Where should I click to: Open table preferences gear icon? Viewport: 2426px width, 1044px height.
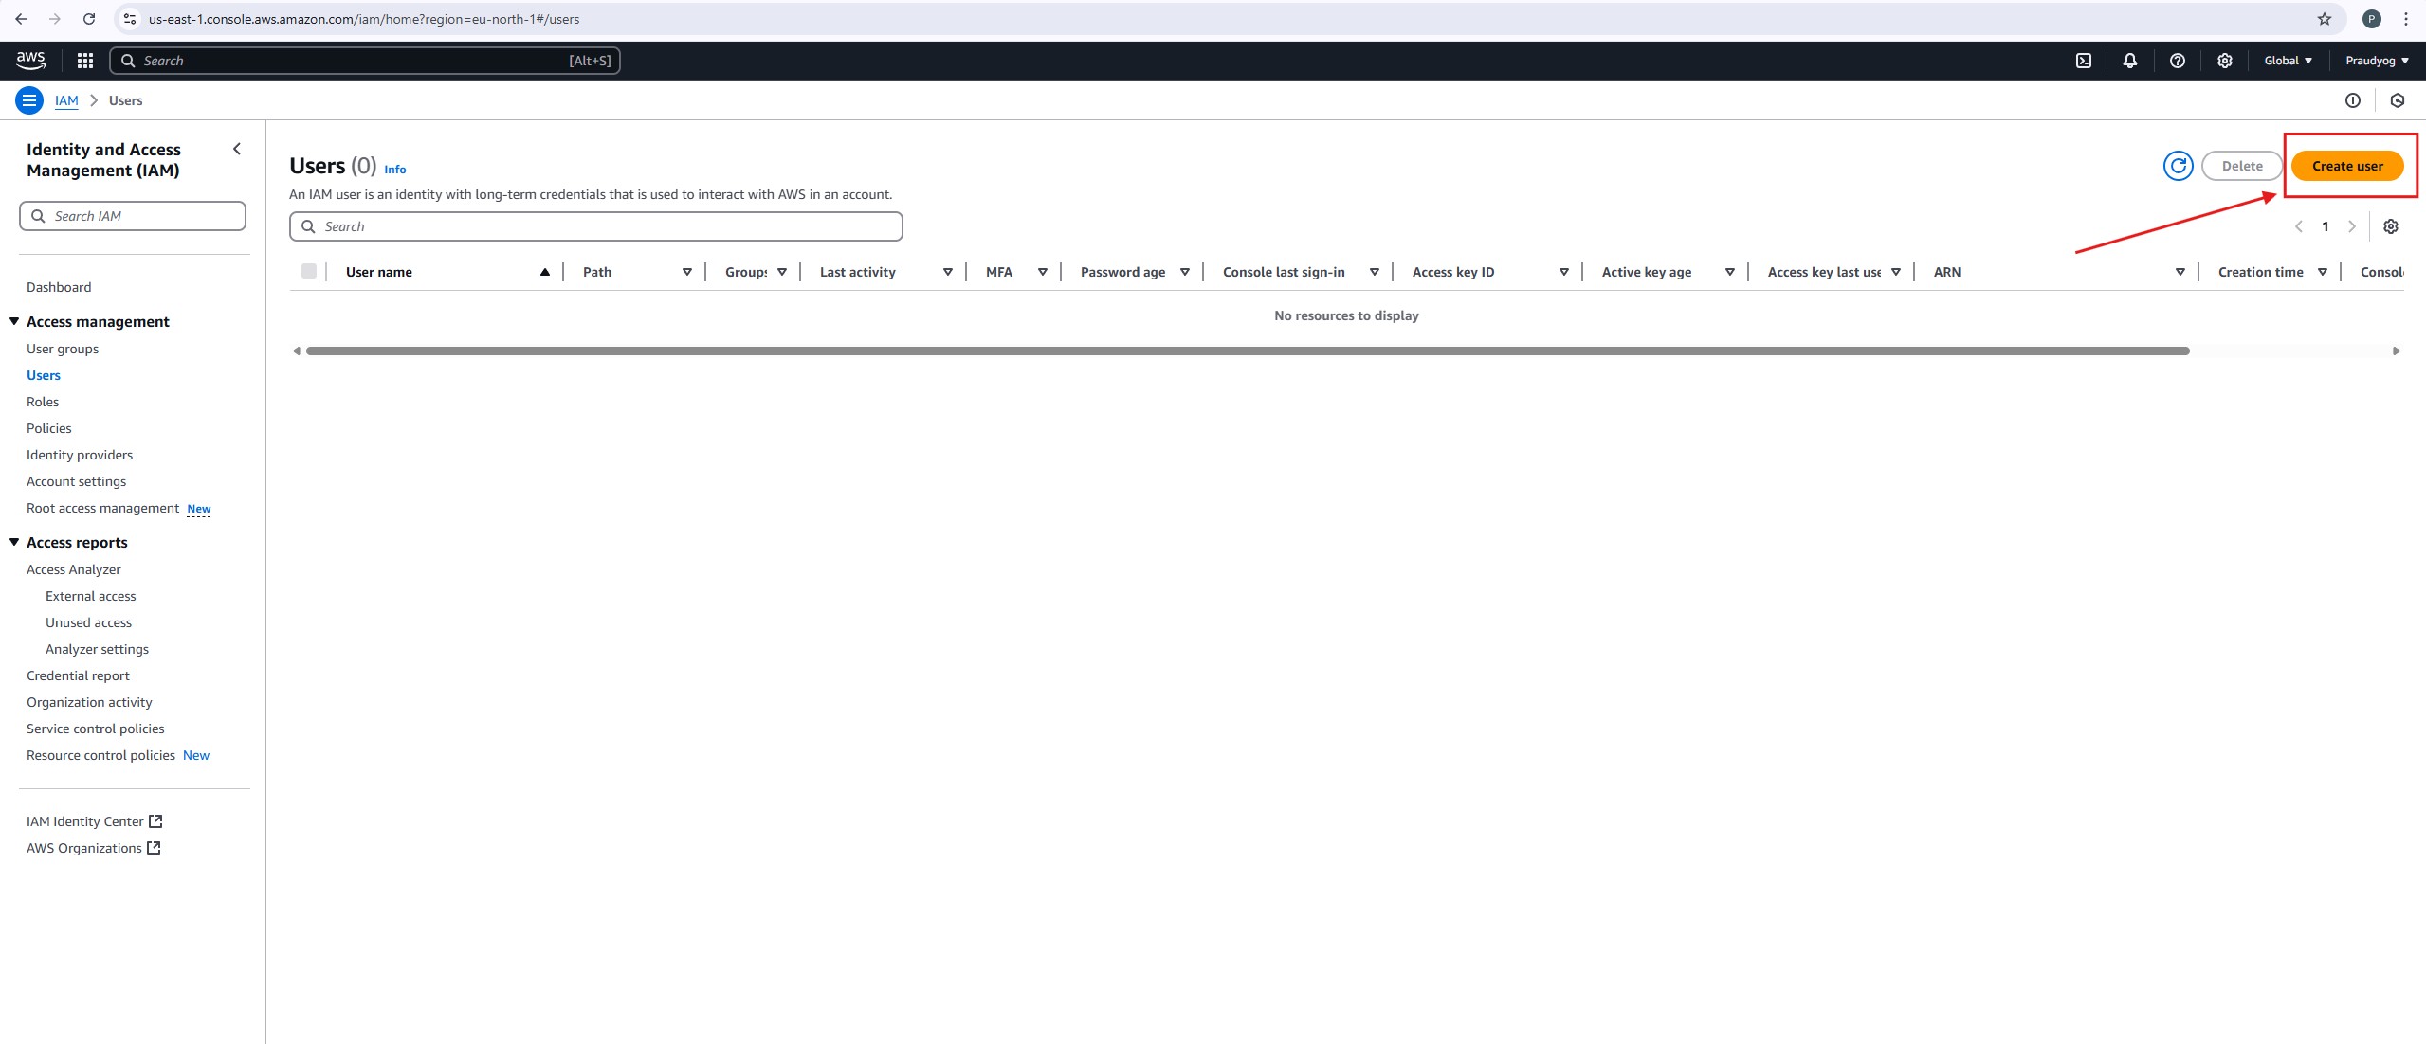[2390, 226]
